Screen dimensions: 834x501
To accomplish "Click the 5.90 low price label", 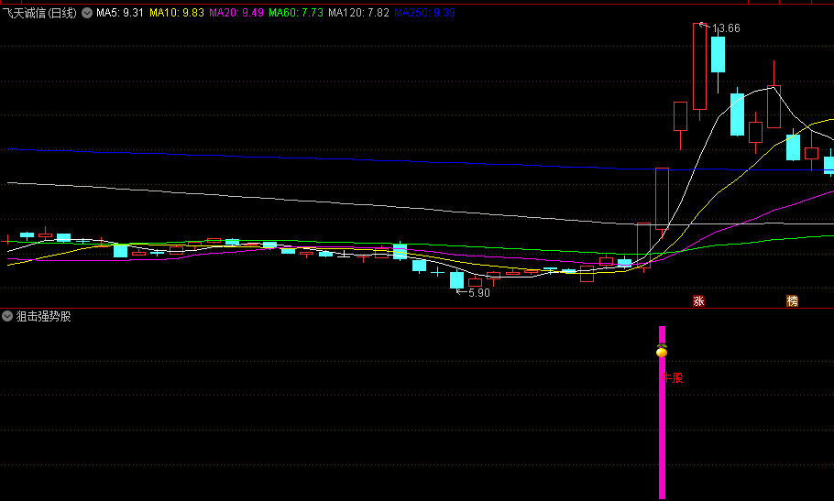I will point(478,293).
